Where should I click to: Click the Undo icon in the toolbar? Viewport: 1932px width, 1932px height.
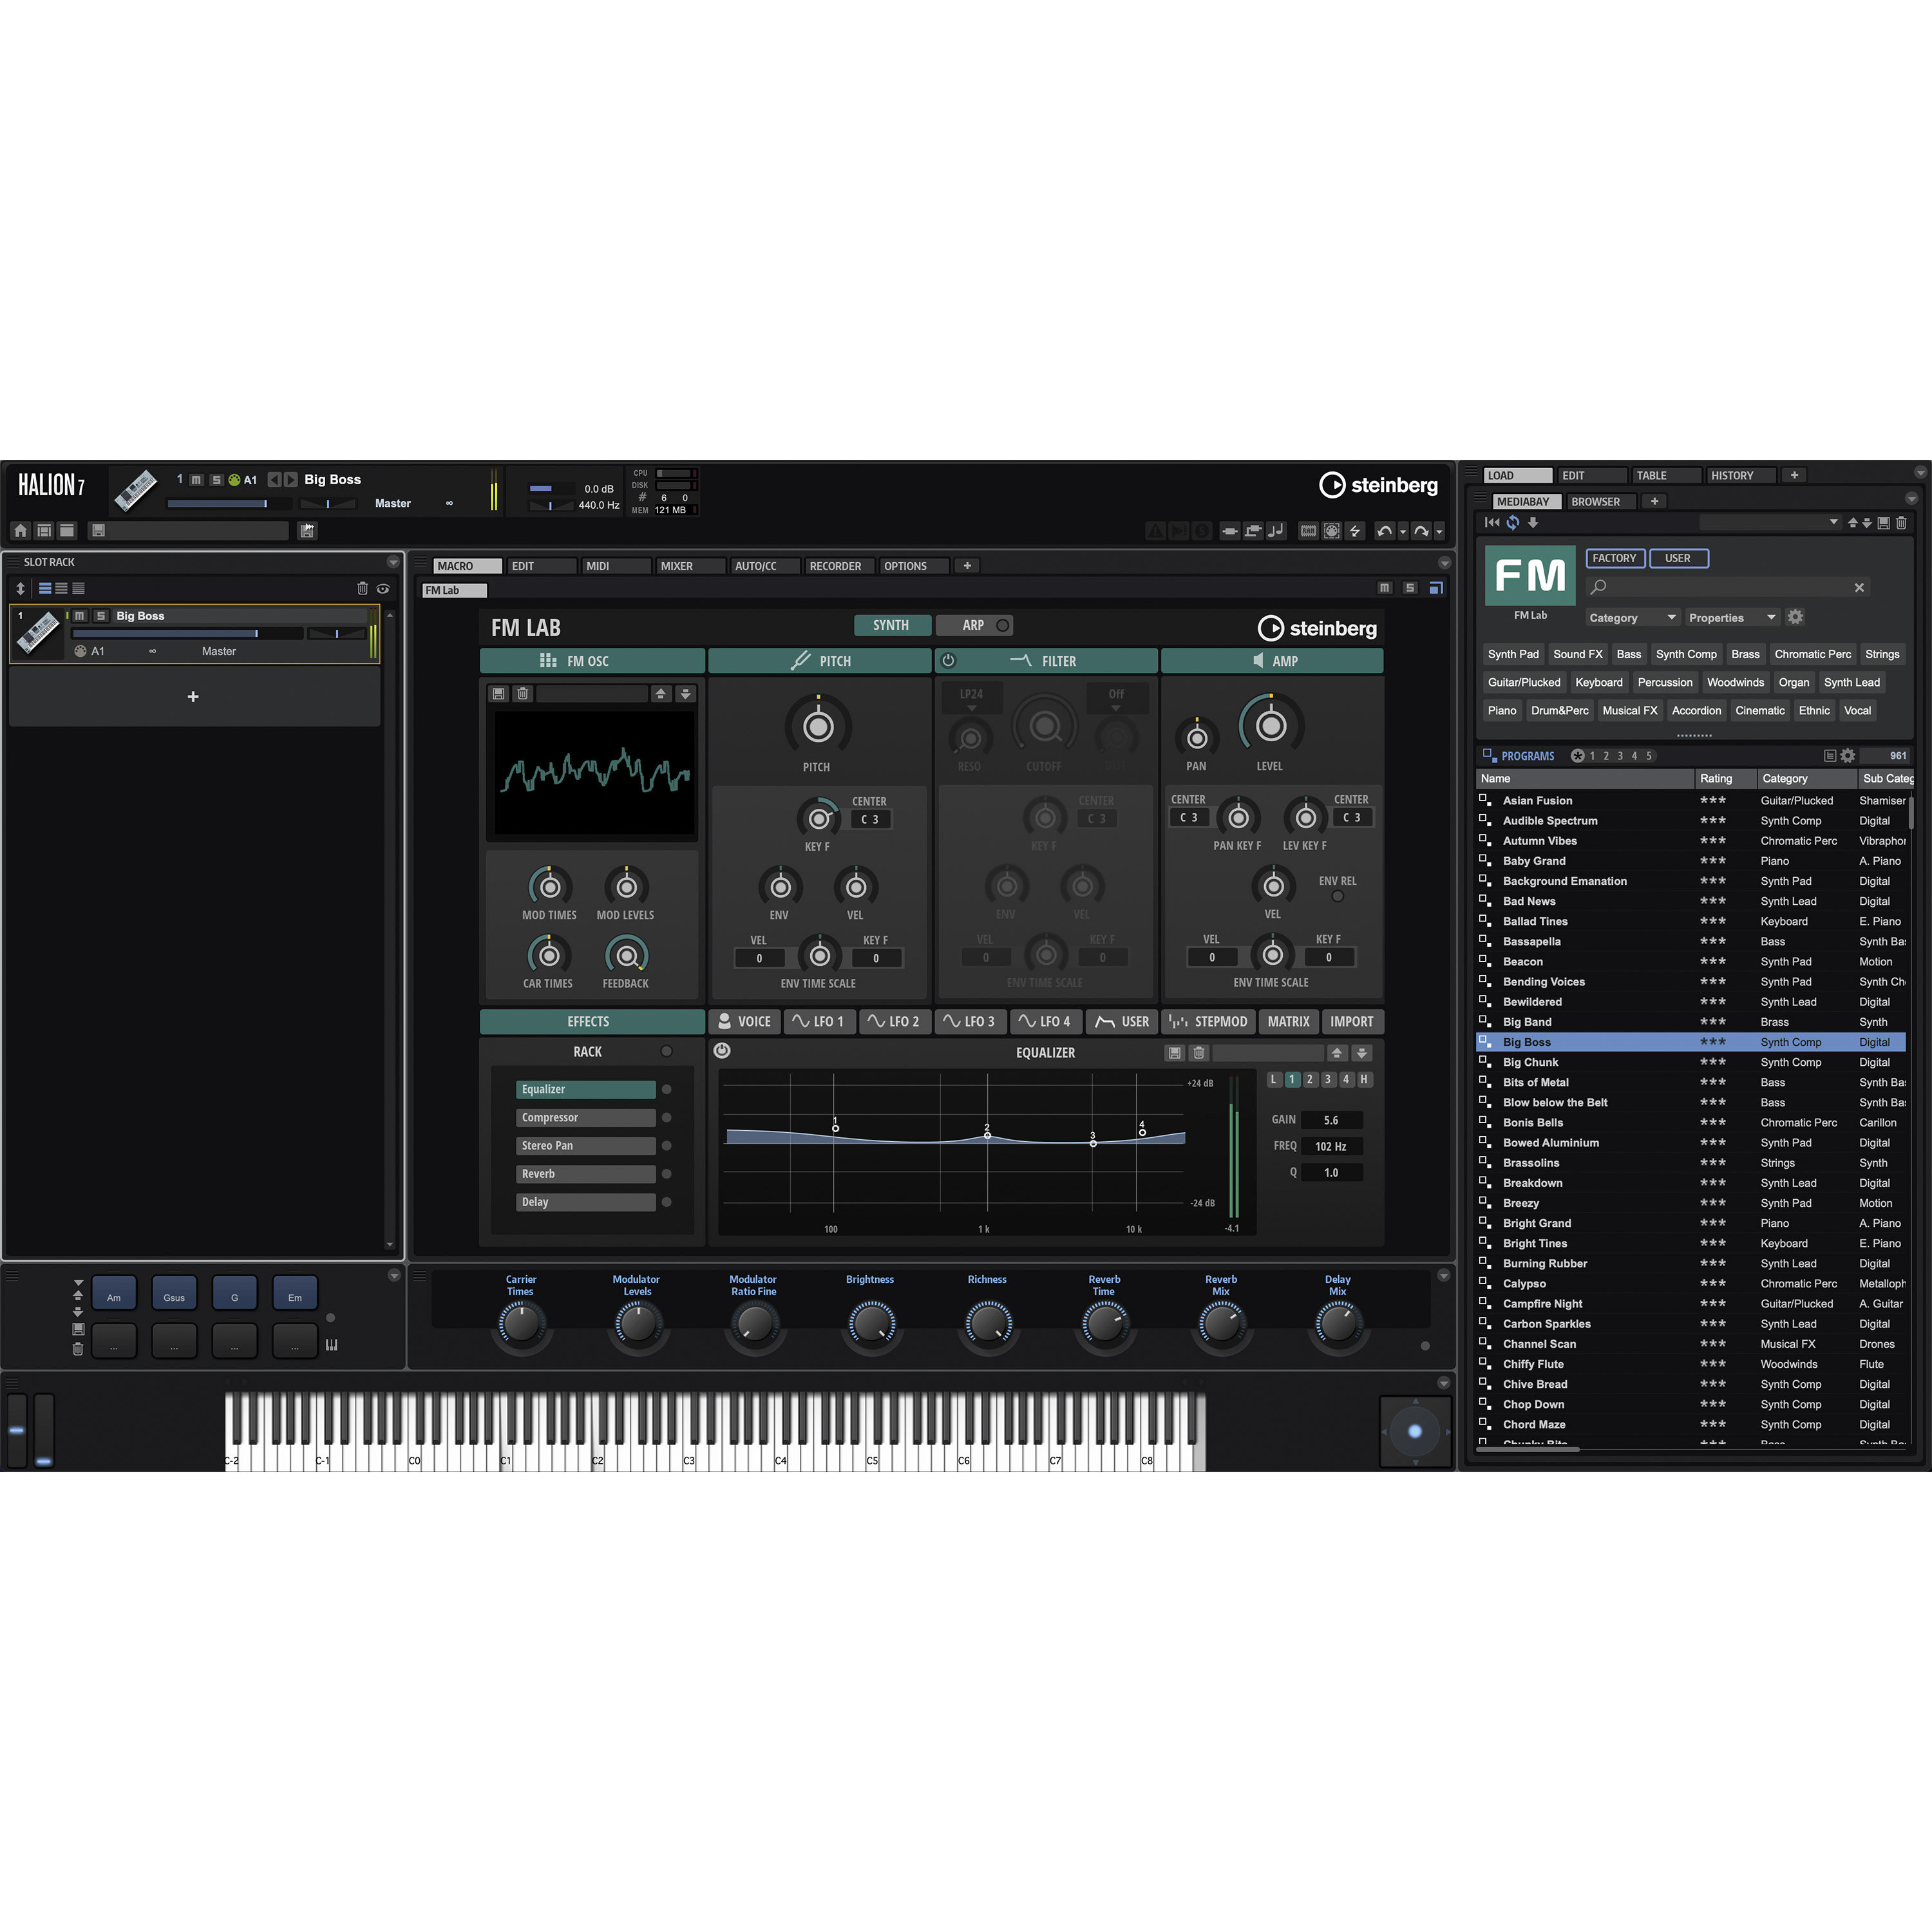tap(1385, 531)
